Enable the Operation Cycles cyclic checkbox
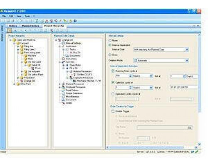Screen dimensions: 208x166 (113, 94)
